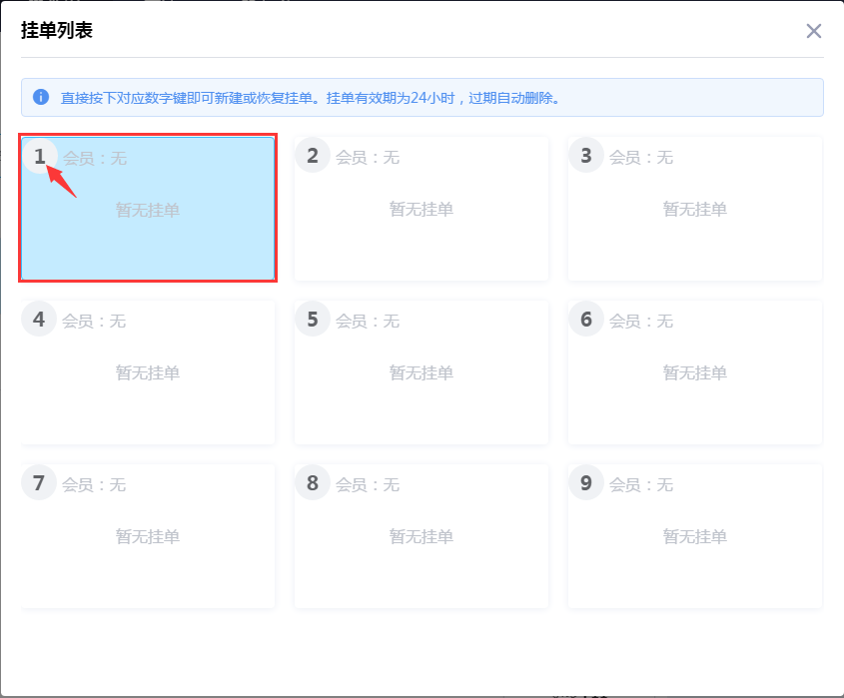The height and width of the screenshot is (698, 844).
Task: Click 暂无挂单 text in slot 7
Action: [147, 536]
